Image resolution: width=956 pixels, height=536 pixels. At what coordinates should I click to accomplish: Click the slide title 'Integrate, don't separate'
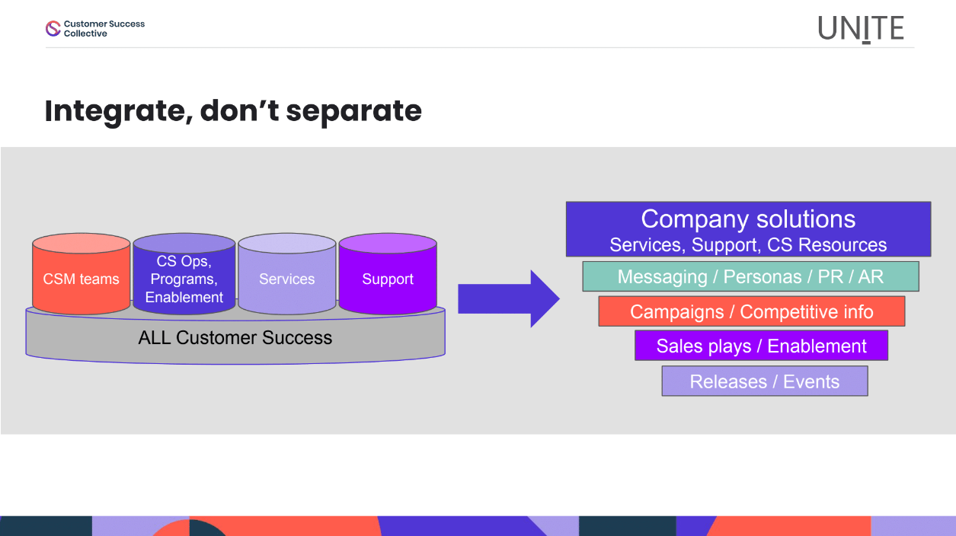[x=233, y=111]
